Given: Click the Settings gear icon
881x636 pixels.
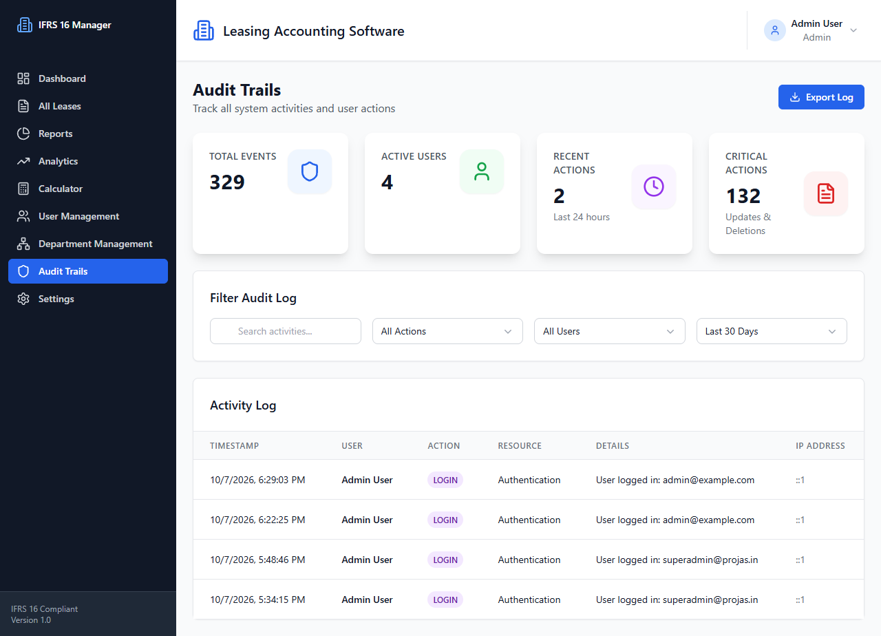Looking at the screenshot, I should coord(23,299).
